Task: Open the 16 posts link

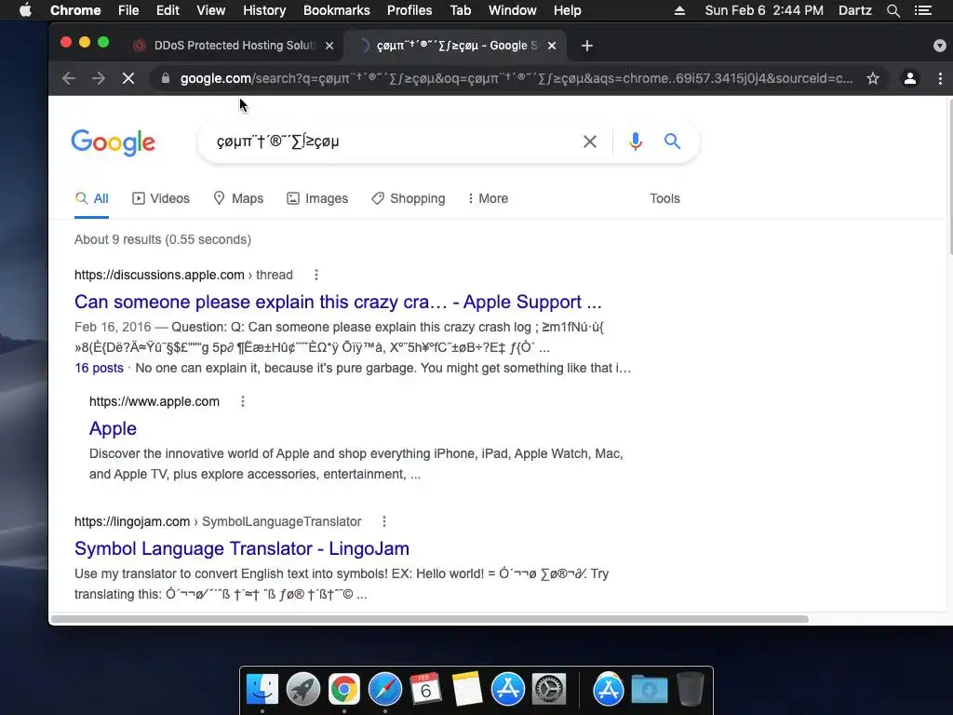Action: (99, 368)
